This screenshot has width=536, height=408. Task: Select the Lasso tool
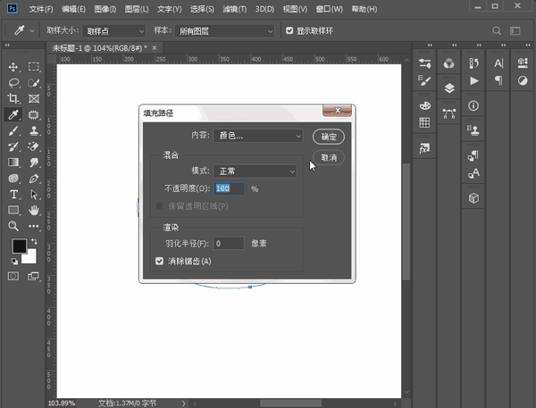point(13,83)
